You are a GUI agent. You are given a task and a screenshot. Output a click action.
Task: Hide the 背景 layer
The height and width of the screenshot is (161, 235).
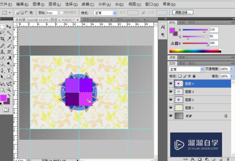(171, 115)
